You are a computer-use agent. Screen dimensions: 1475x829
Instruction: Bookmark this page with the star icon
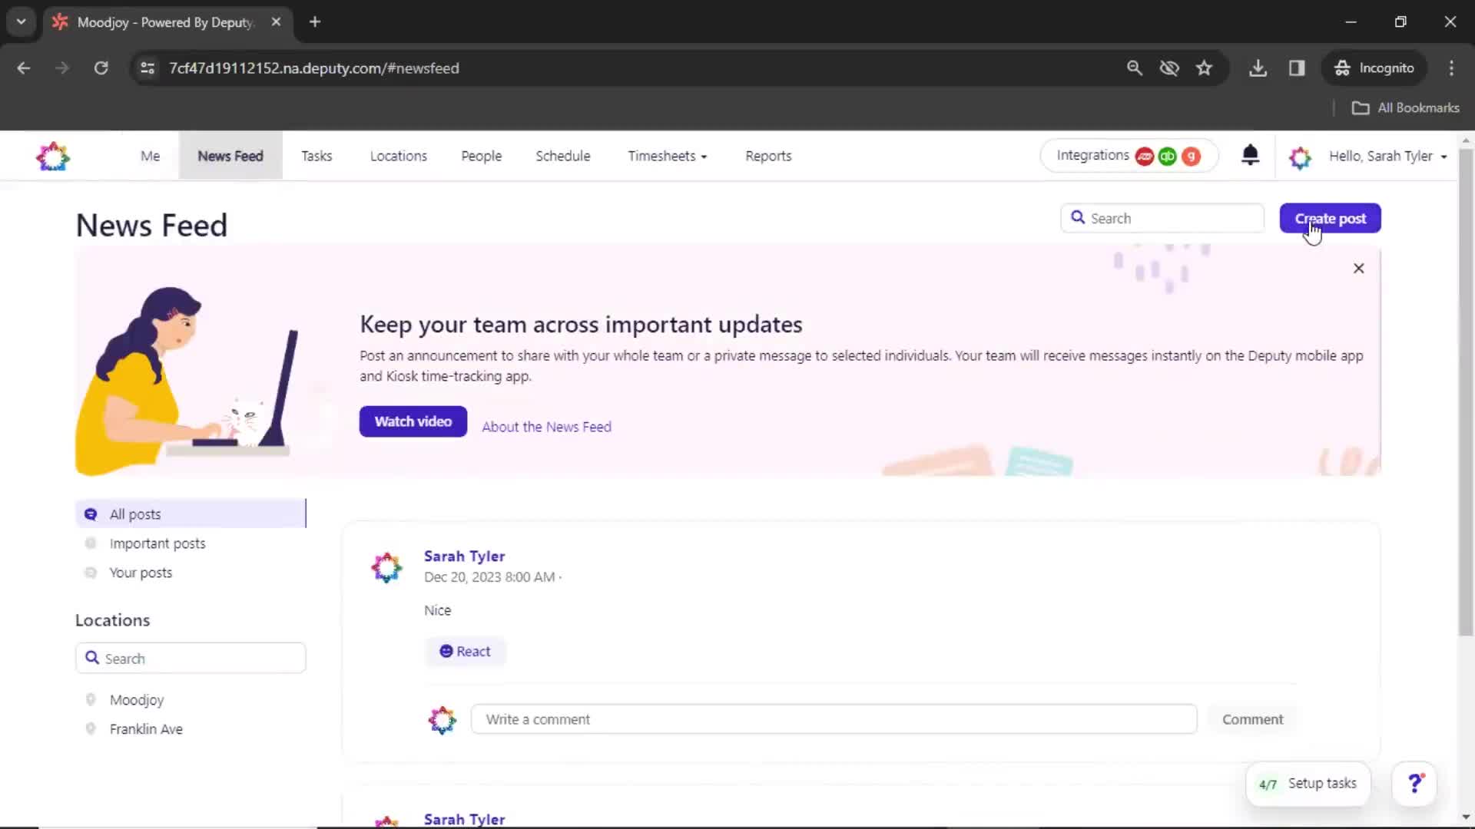coord(1204,68)
